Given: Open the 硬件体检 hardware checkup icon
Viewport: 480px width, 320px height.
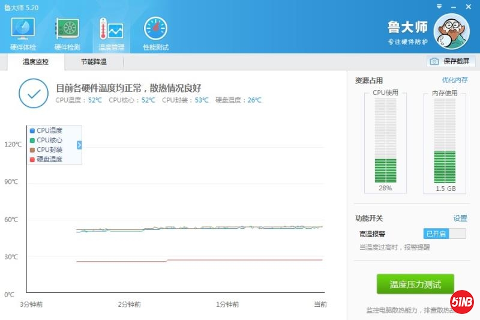Looking at the screenshot, I should (23, 33).
